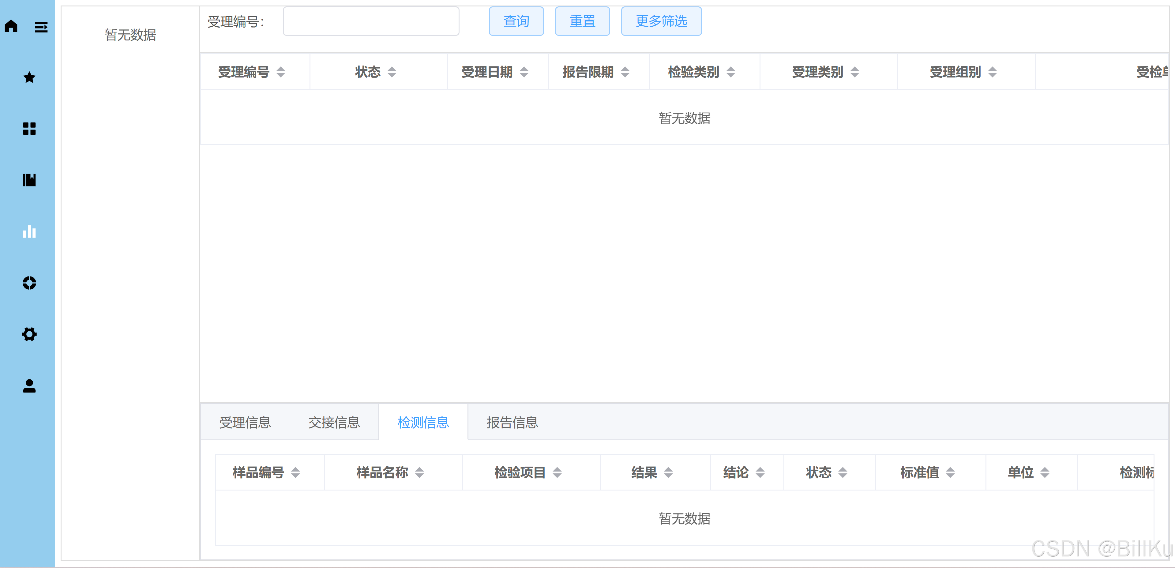
Task: Open the gear settings sidebar icon
Action: (x=29, y=334)
